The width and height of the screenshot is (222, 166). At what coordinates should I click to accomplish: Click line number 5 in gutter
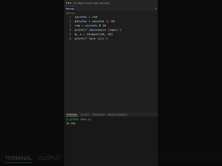pyautogui.click(x=70, y=34)
